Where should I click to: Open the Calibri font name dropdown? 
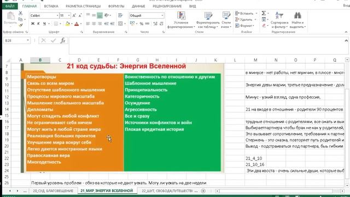tap(57, 15)
